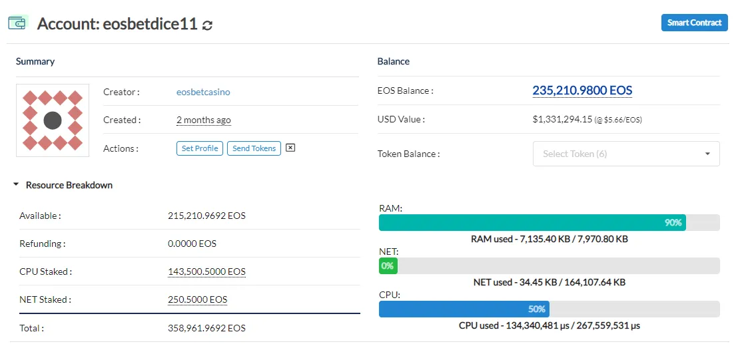Screen dimensions: 740x350
Task: Click the 'Actions :' label
Action: 121,148
